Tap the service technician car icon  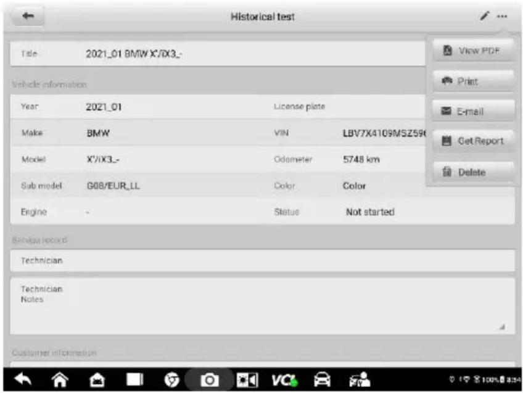click(360, 379)
